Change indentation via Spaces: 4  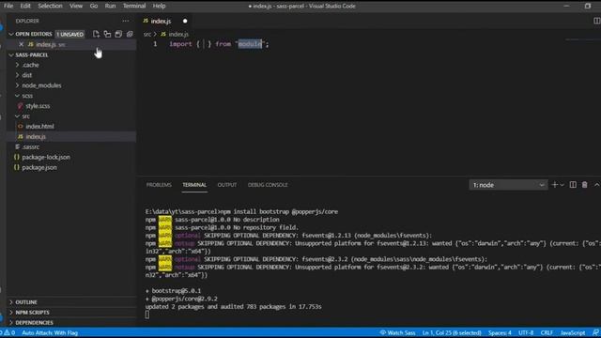(x=500, y=332)
